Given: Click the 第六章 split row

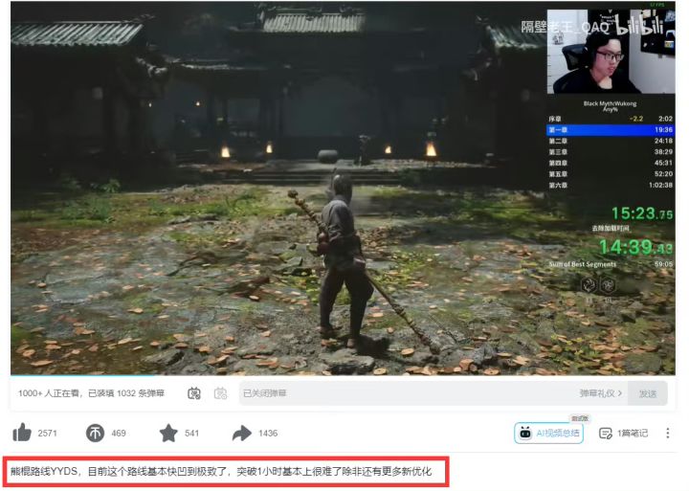Looking at the screenshot, I should pos(611,185).
